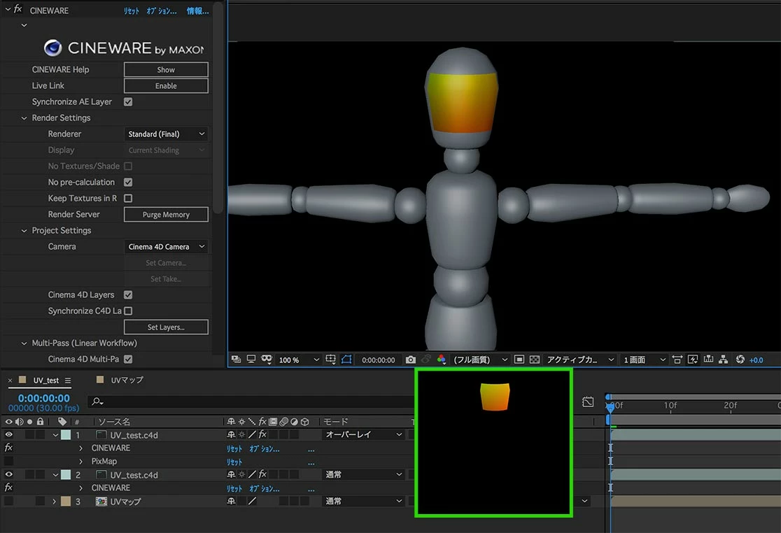Image resolution: width=781 pixels, height=533 pixels.
Task: Click the Set Layers... button
Action: (x=166, y=327)
